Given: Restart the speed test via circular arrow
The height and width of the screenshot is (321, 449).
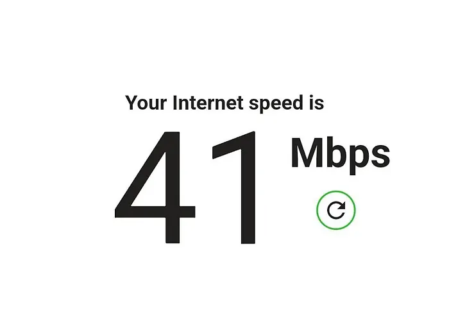Looking at the screenshot, I should point(336,210).
